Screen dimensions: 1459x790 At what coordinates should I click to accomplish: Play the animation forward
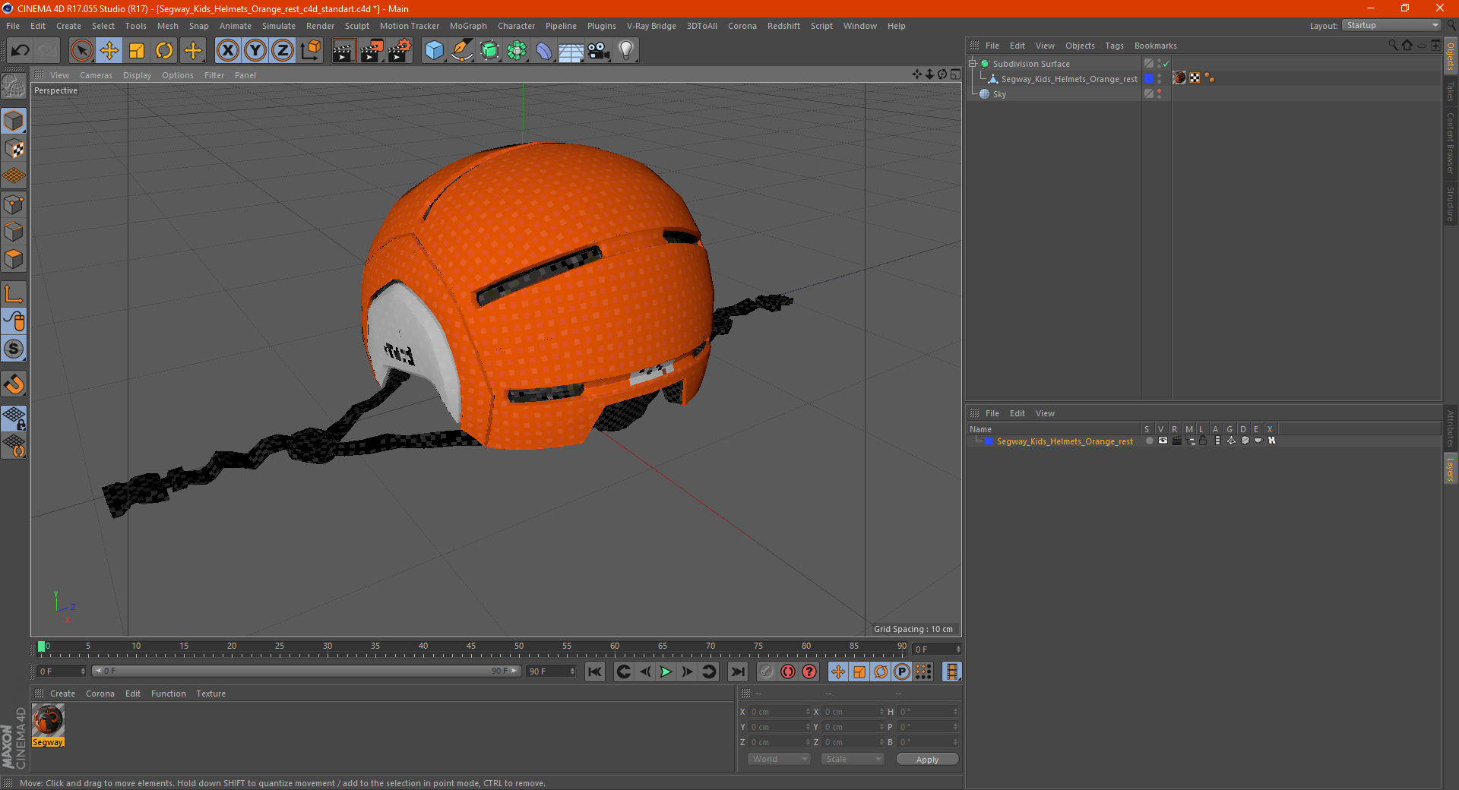point(666,671)
